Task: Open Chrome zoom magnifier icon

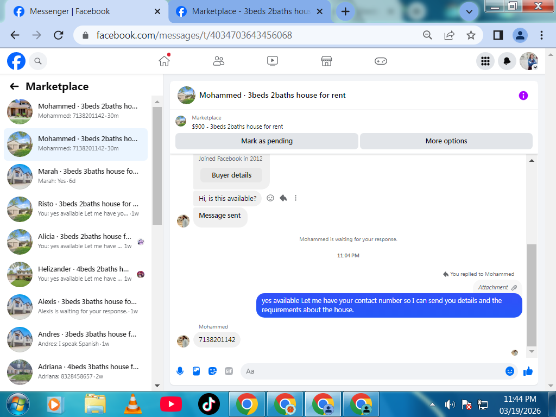Action: [427, 35]
